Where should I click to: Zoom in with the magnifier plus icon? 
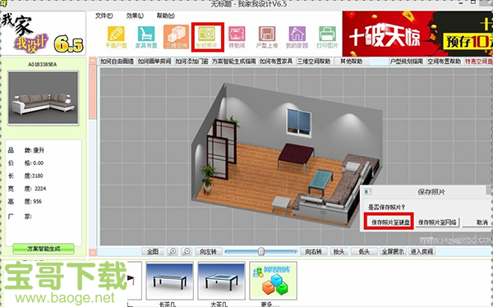[173, 251]
